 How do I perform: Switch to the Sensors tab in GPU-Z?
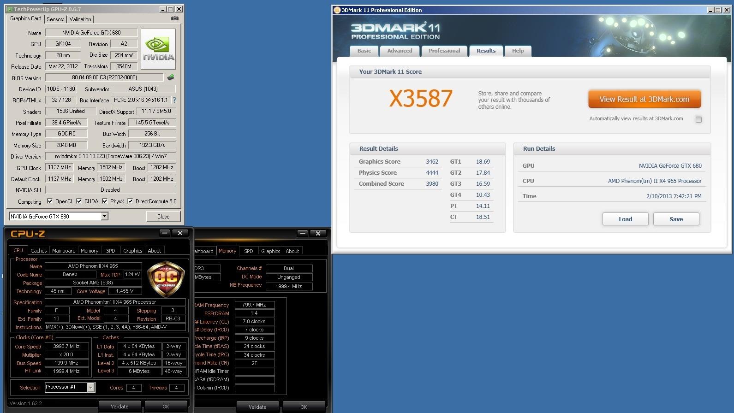[55, 19]
